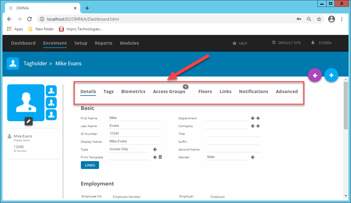Screen dimensions: 351x203
Task: Open the Print Template selection arrow
Action: click(x=155, y=157)
